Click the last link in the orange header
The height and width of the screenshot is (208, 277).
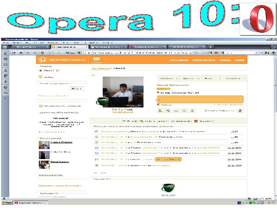(x=239, y=60)
